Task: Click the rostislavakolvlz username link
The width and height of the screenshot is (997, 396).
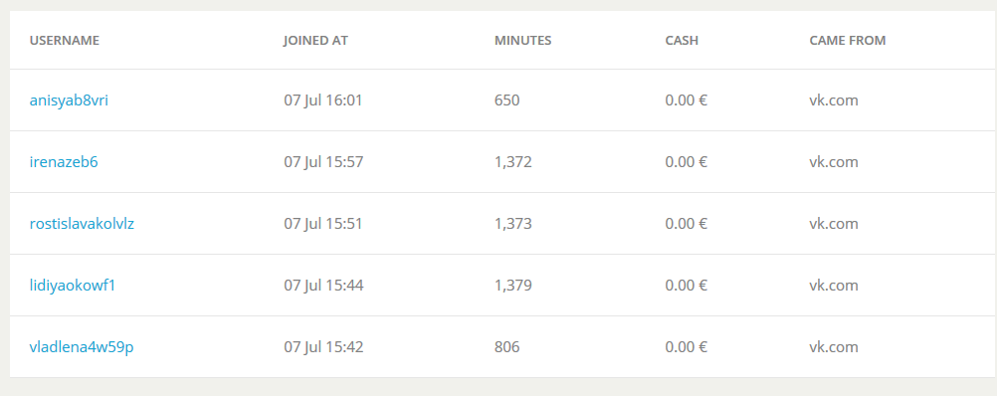Action: [x=82, y=224]
